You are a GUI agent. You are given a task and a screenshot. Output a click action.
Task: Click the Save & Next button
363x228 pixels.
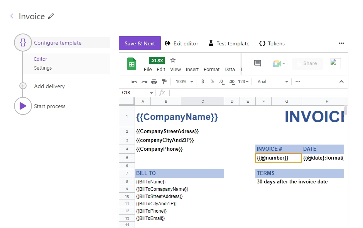pyautogui.click(x=140, y=43)
